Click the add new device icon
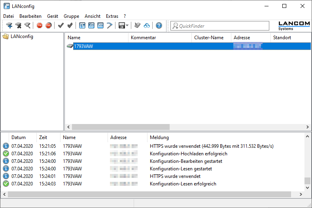This screenshot has width=312, height=208. (9, 25)
